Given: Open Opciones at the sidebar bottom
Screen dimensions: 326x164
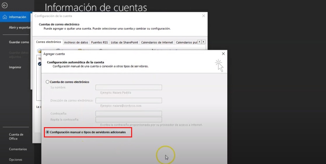Looking at the screenshot, I should [x=15, y=160].
